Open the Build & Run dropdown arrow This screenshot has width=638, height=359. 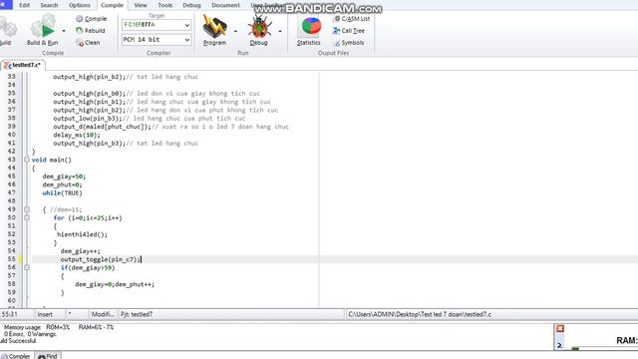pyautogui.click(x=64, y=31)
